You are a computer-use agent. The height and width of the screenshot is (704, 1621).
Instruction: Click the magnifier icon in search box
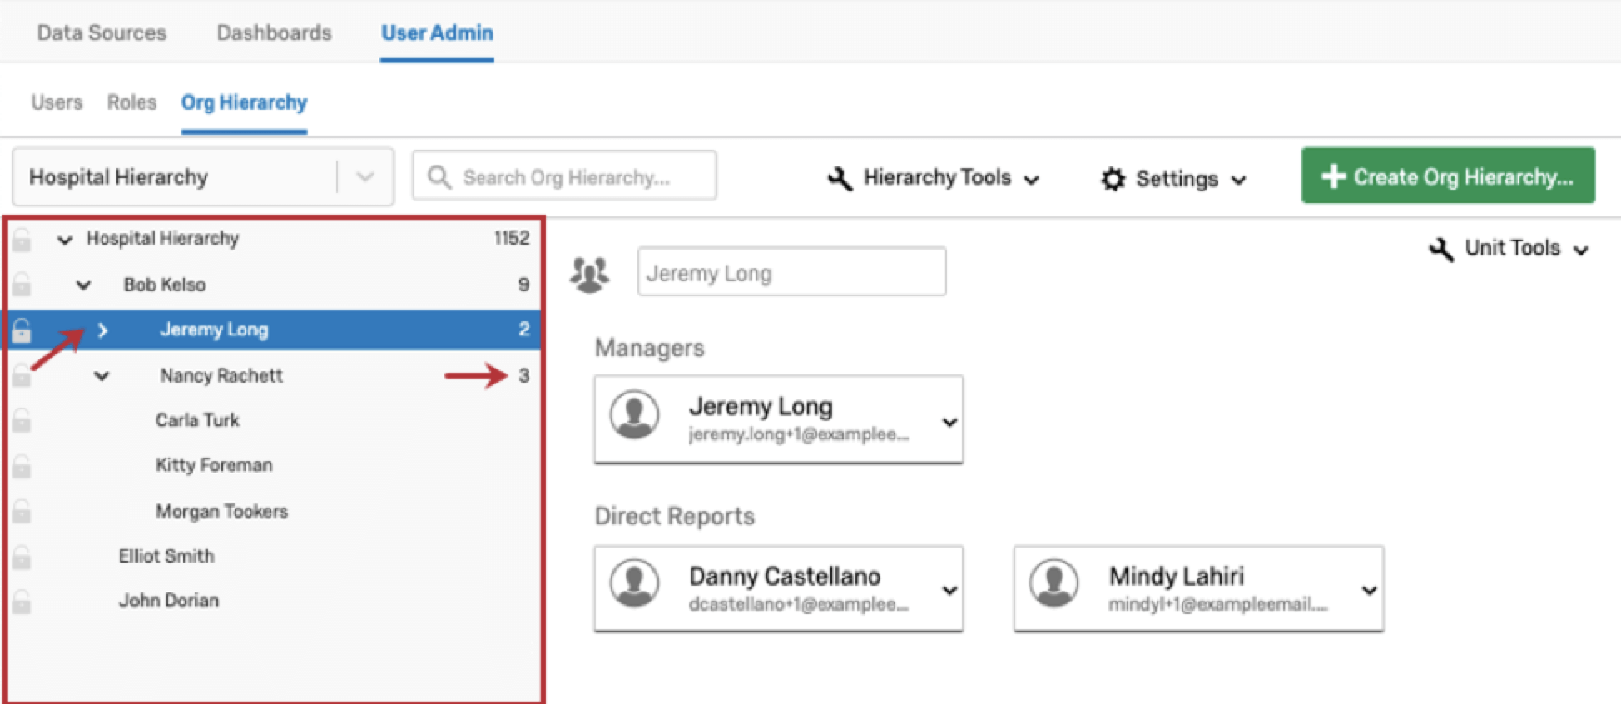coord(439,176)
